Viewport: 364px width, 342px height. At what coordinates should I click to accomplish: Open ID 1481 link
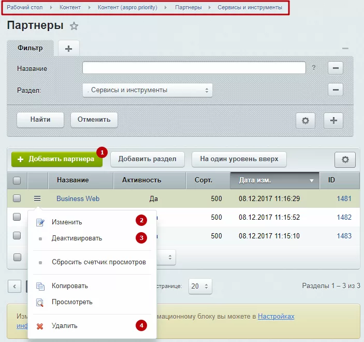(x=344, y=198)
